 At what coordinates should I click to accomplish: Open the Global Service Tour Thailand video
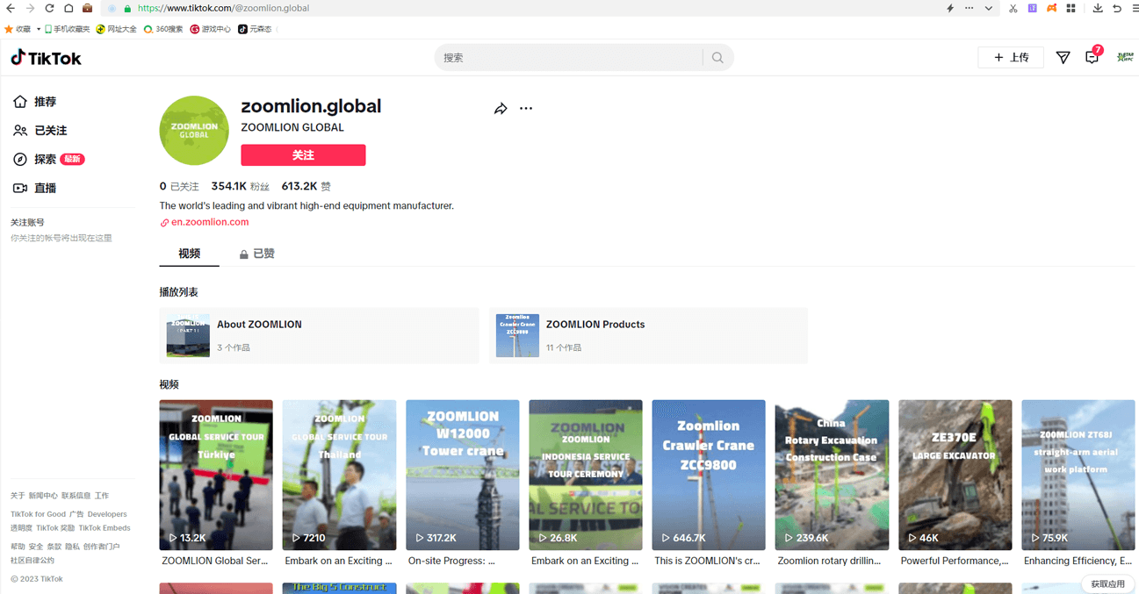339,475
